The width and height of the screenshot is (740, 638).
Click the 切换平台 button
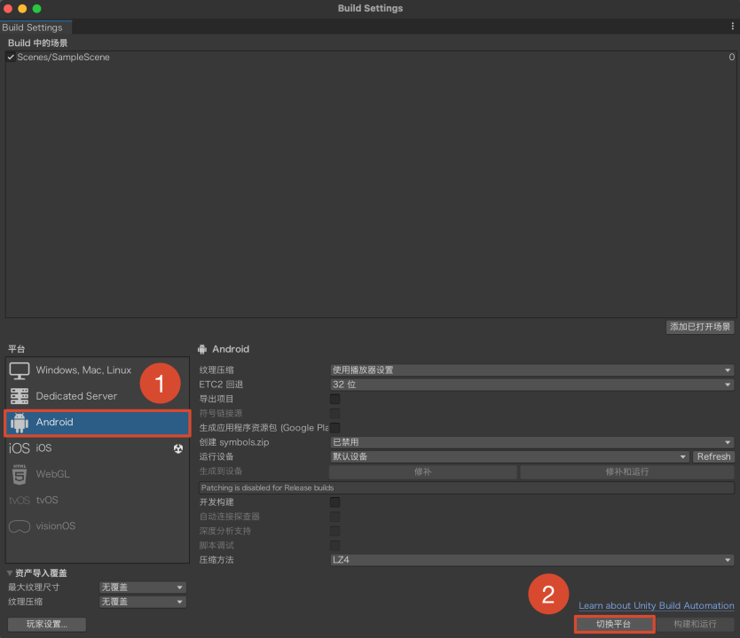click(x=614, y=625)
